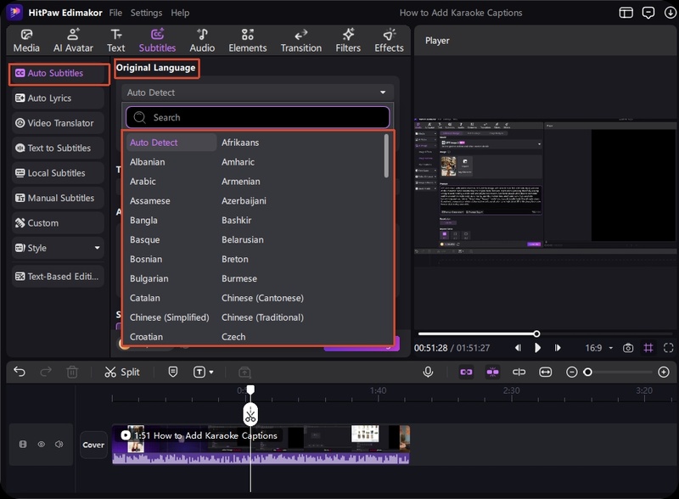Image resolution: width=679 pixels, height=499 pixels.
Task: Open Video Translator
Action: coord(58,123)
